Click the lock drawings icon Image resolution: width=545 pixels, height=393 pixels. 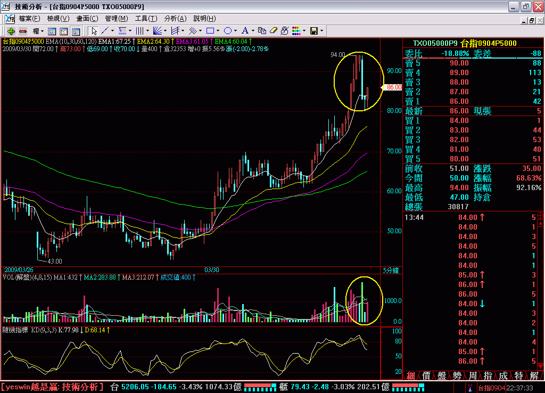pyautogui.click(x=285, y=31)
